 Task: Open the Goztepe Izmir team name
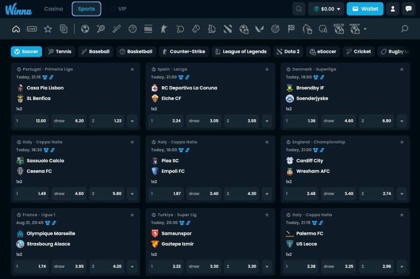177,244
